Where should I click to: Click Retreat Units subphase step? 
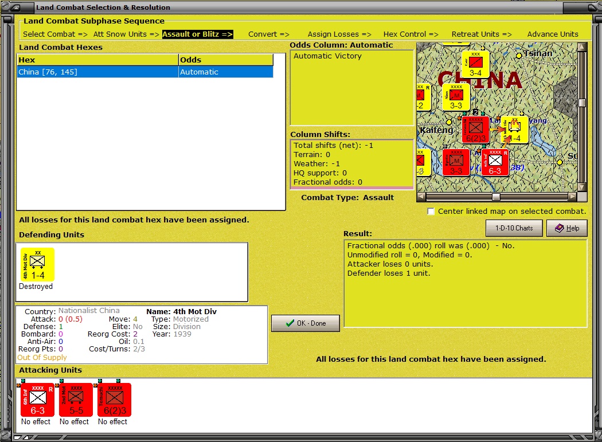(x=482, y=34)
